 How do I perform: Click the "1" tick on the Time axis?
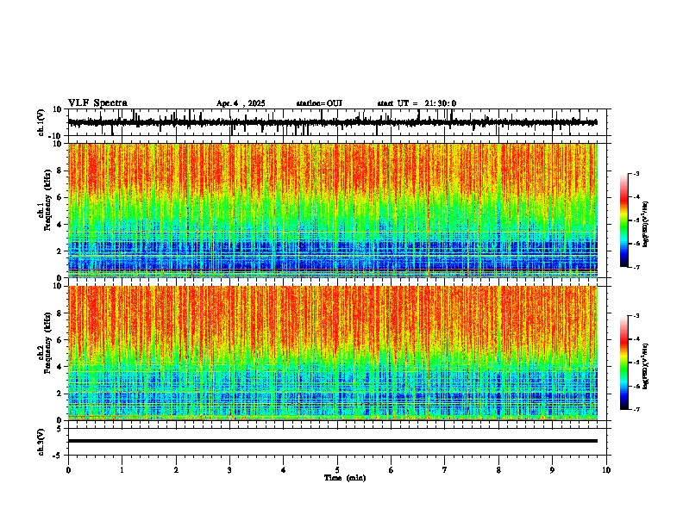(x=122, y=470)
